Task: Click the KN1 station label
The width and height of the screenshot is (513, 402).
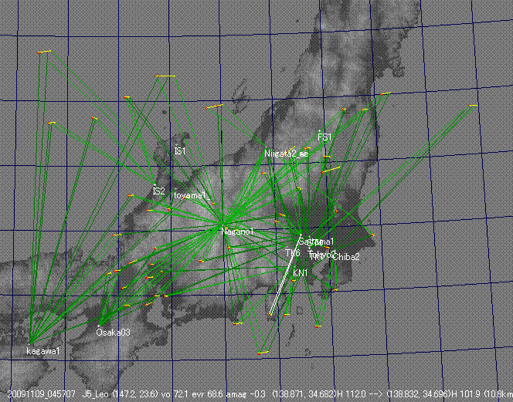Action: 301,273
